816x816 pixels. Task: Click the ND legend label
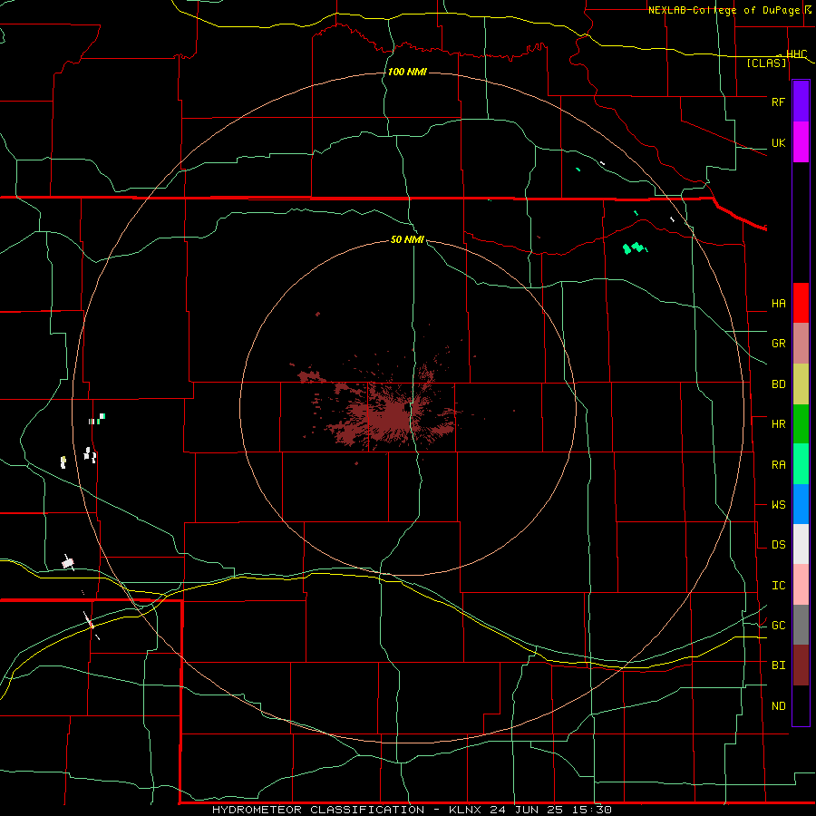coord(778,706)
